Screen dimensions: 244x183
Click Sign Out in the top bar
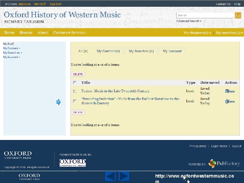pos(56,4)
